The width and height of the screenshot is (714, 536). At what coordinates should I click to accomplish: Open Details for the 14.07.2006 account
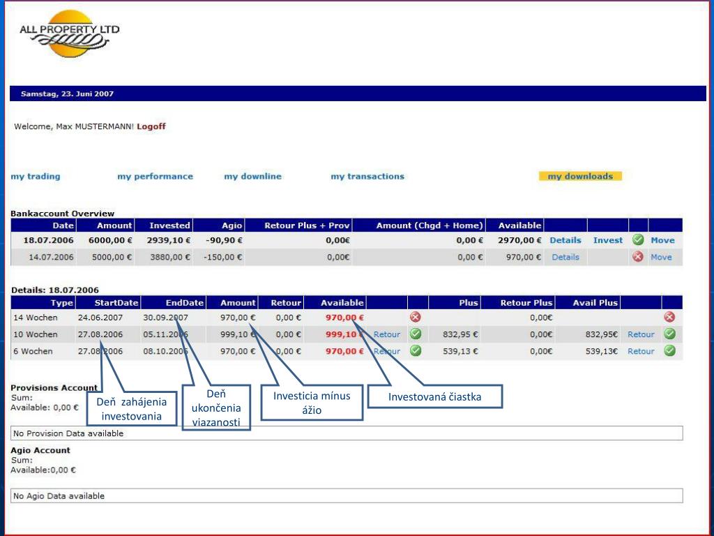(x=565, y=257)
